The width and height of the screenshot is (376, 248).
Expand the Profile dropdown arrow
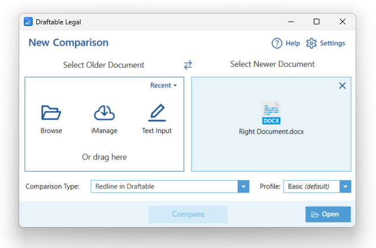345,187
